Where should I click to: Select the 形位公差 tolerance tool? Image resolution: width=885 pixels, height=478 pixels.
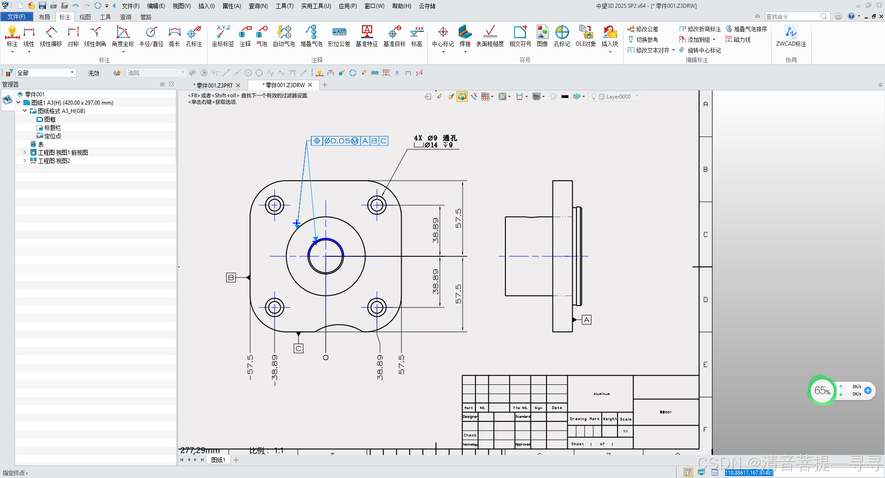[339, 36]
